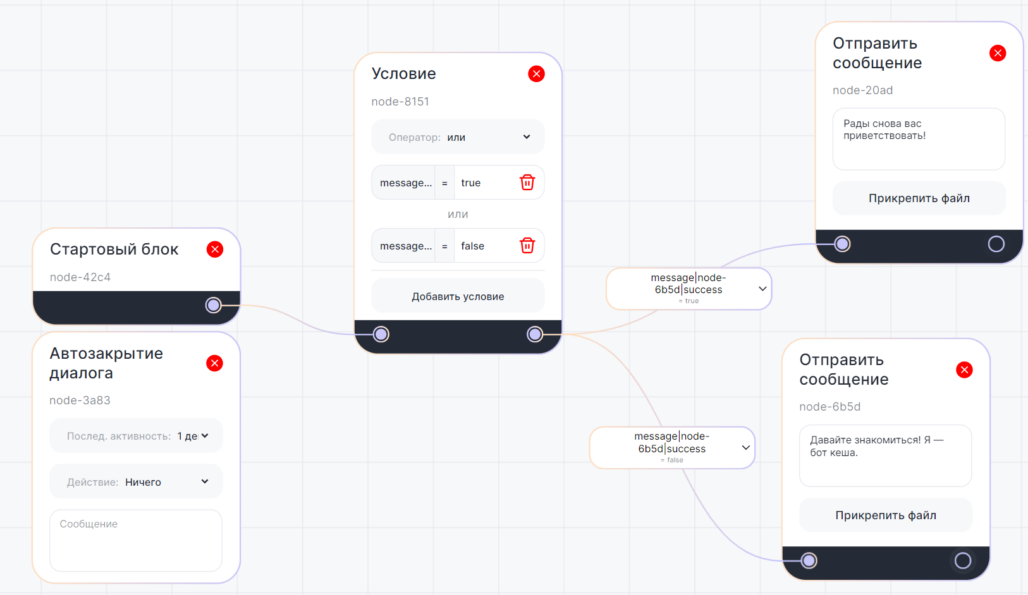Image resolution: width=1028 pixels, height=595 pixels.
Task: Click Прикрепить файл in node-20ad
Action: 919,198
